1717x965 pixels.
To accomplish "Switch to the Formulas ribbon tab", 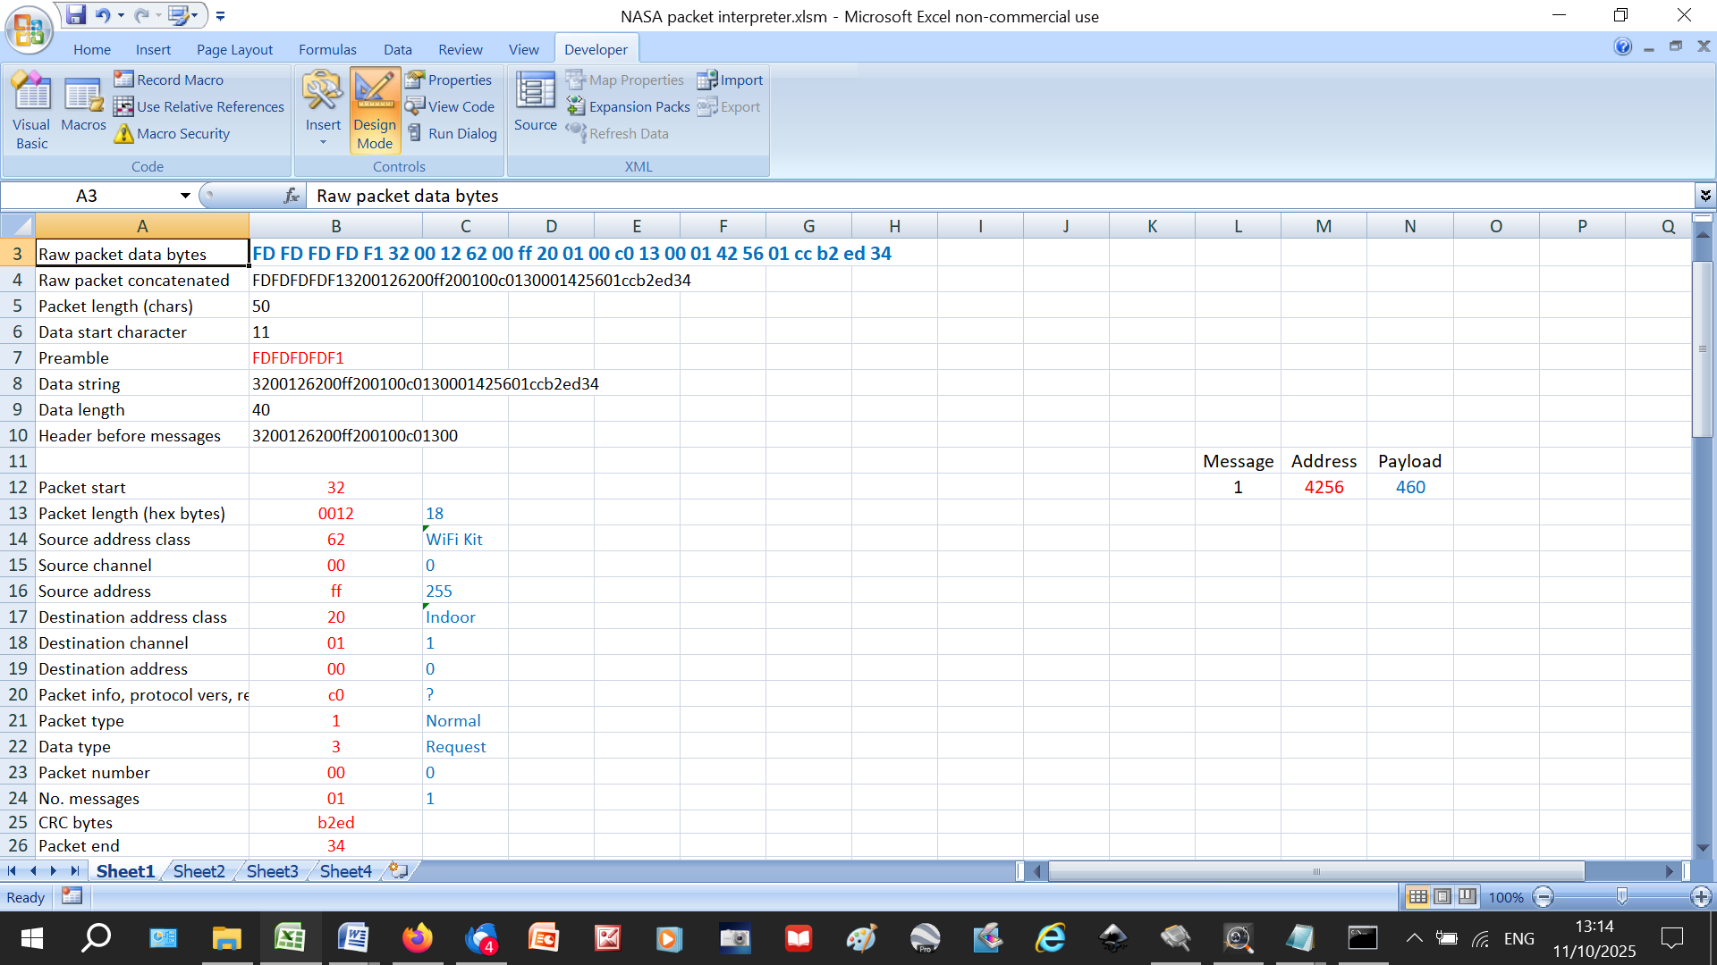I will (x=327, y=49).
